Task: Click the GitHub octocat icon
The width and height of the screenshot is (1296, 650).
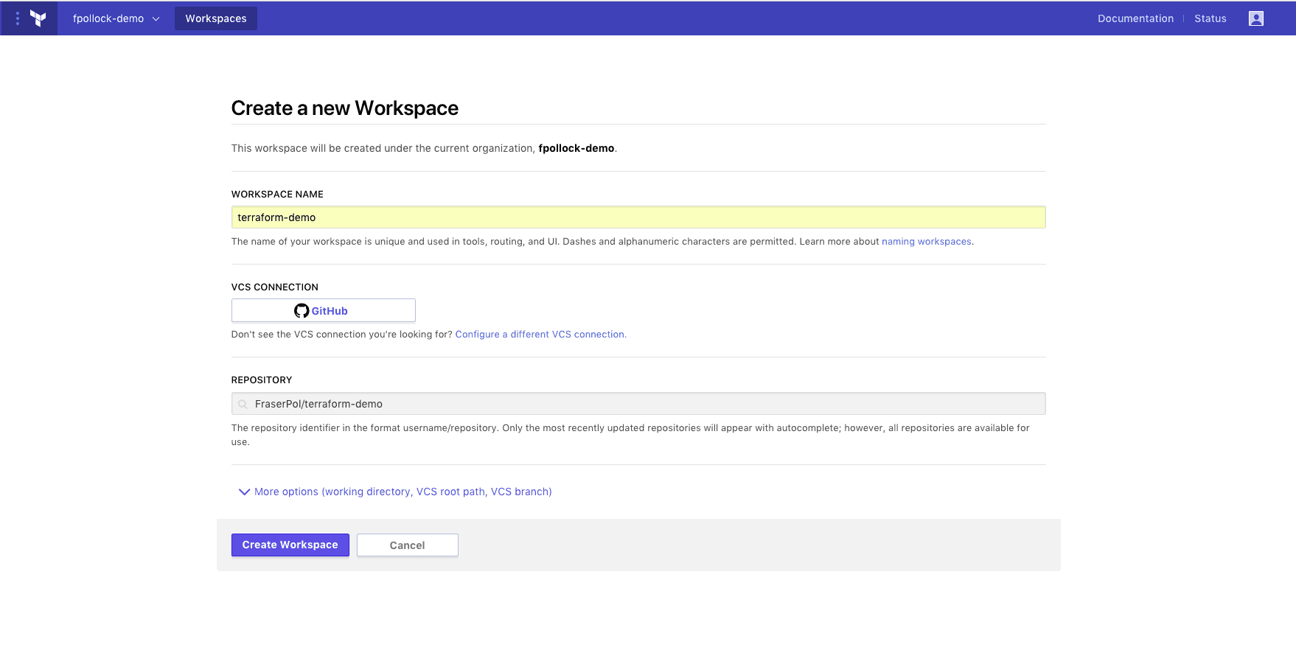Action: (x=302, y=311)
